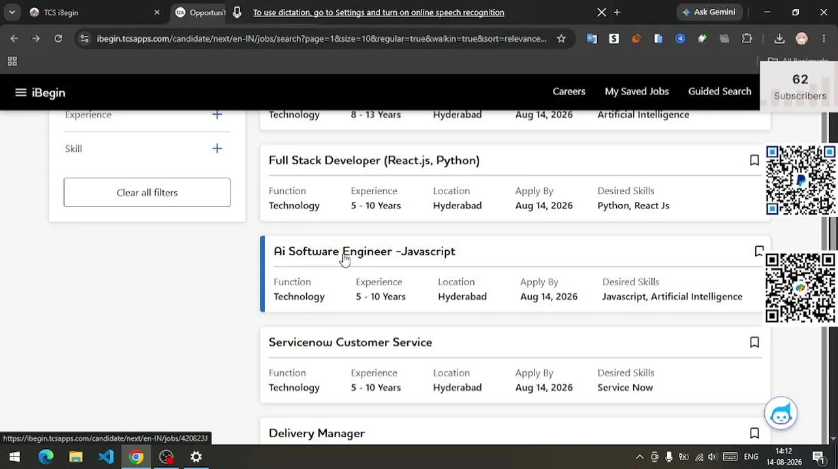Bookmark the Full Stack Developer job

(754, 160)
